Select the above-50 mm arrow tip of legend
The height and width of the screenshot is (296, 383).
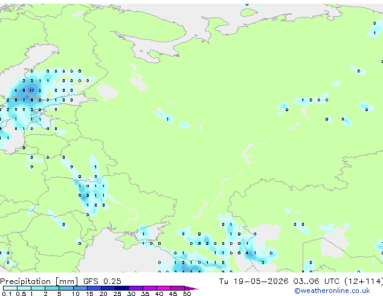[x=191, y=288]
